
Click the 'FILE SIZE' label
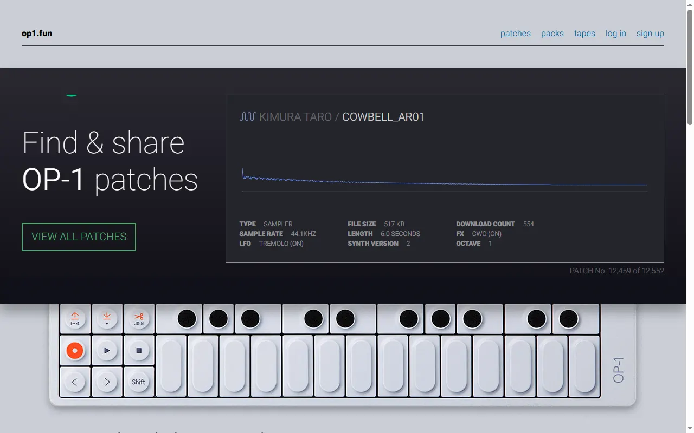pos(362,224)
